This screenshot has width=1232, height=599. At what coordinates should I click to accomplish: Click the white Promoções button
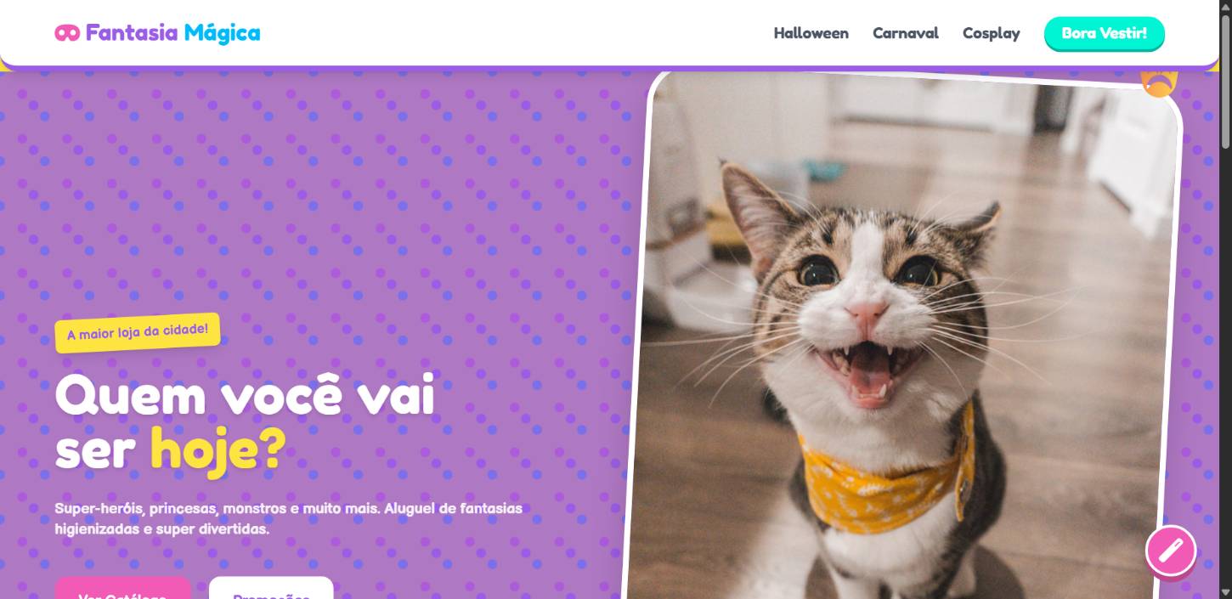click(271, 588)
